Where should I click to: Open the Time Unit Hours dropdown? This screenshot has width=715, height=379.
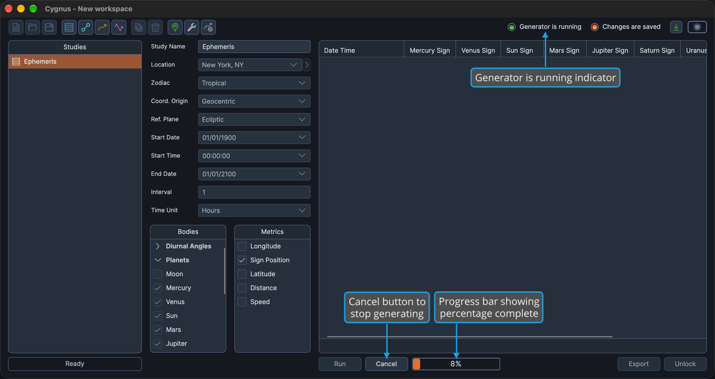click(254, 210)
